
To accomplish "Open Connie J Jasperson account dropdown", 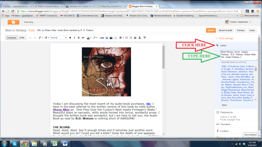I will tap(241, 22).
